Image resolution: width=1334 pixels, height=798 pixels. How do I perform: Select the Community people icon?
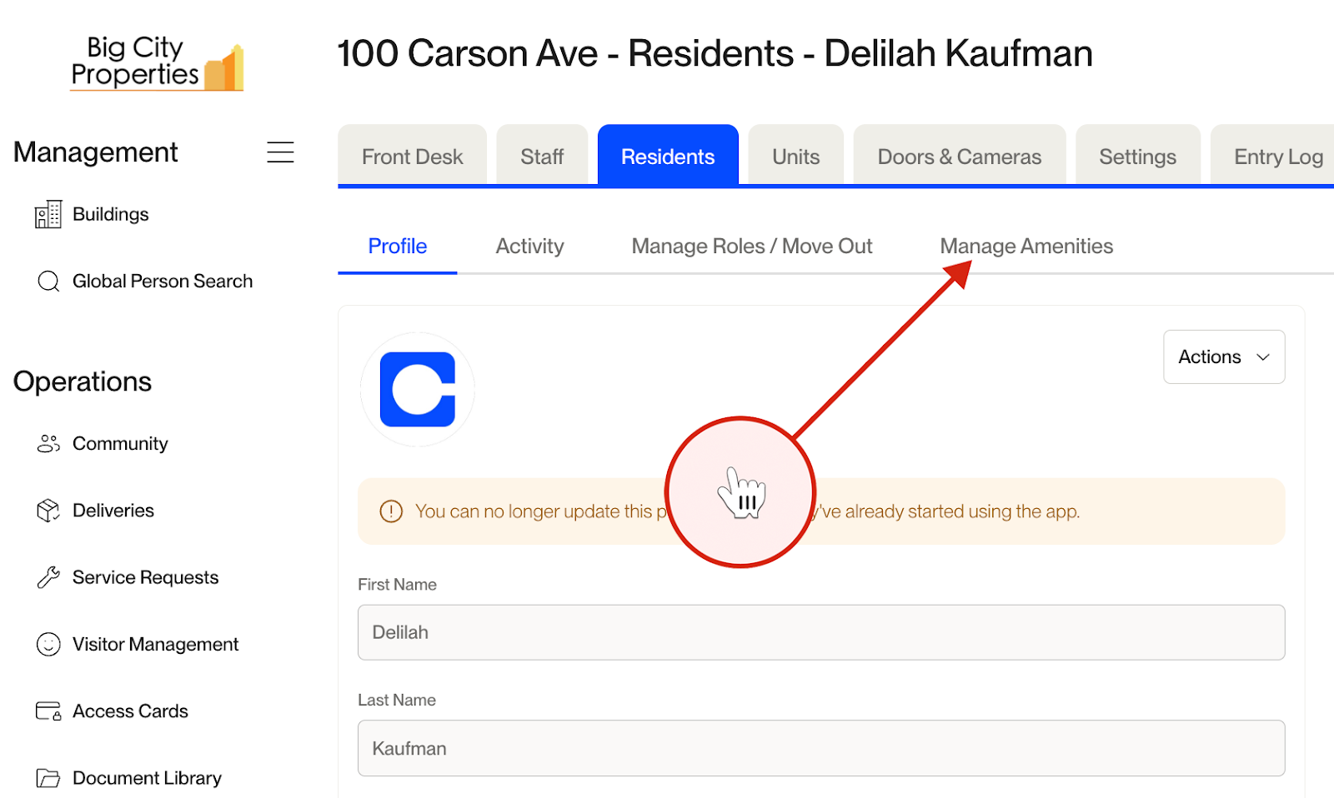click(48, 444)
